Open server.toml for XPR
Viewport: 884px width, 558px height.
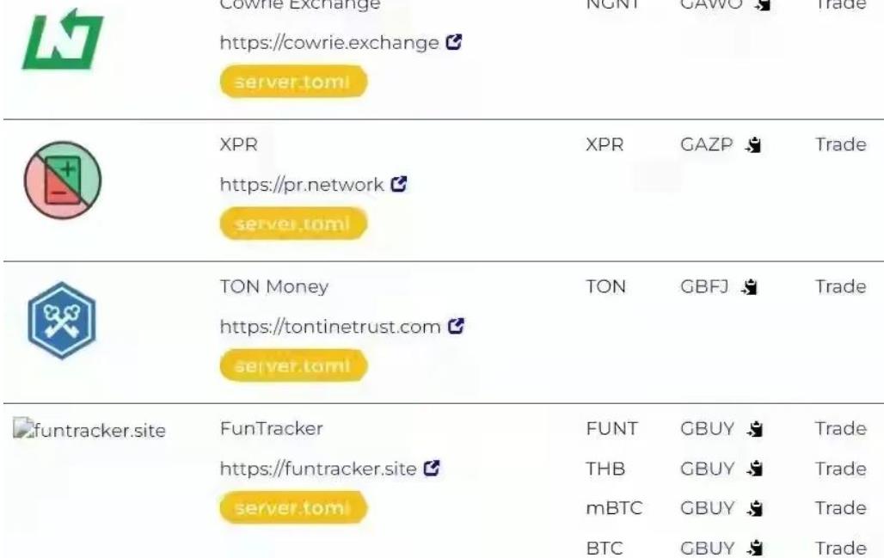pyautogui.click(x=294, y=224)
